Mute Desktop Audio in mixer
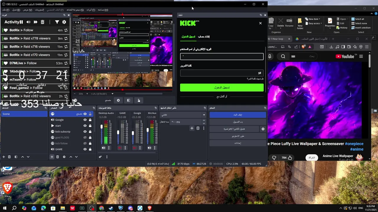 pos(104,148)
